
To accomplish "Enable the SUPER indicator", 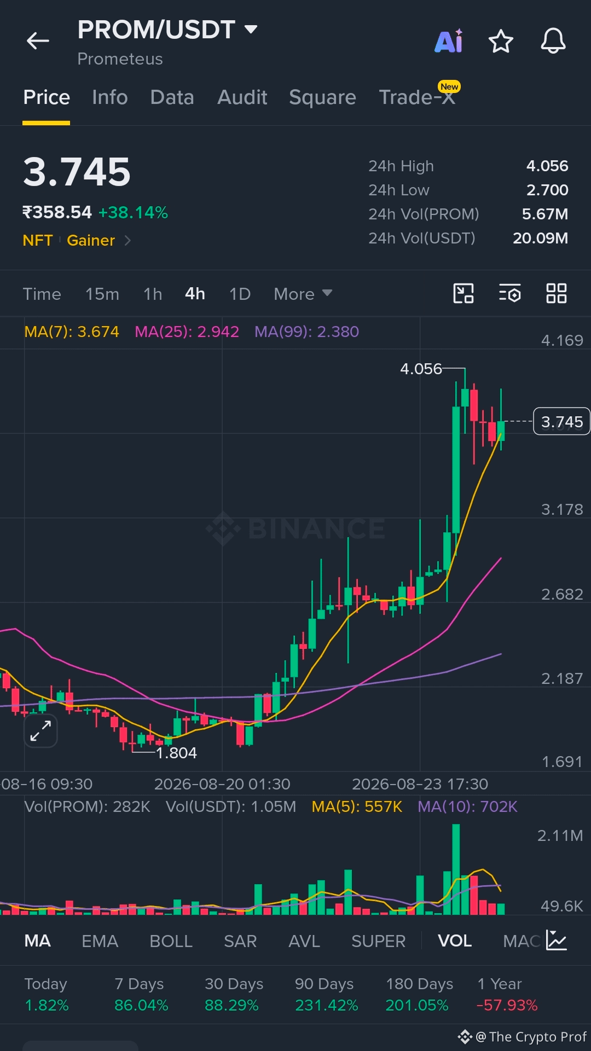I will coord(379,940).
